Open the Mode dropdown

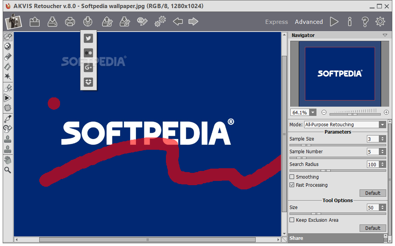(345, 124)
